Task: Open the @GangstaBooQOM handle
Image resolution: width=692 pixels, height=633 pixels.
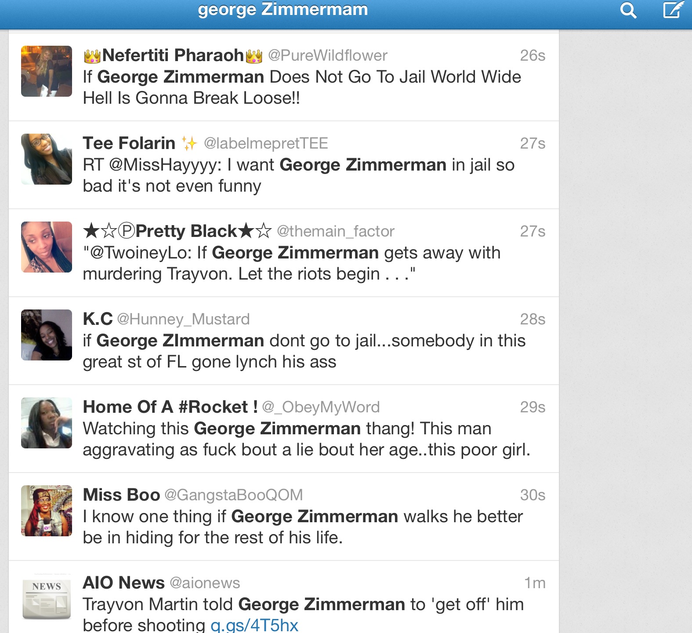Action: click(x=234, y=495)
